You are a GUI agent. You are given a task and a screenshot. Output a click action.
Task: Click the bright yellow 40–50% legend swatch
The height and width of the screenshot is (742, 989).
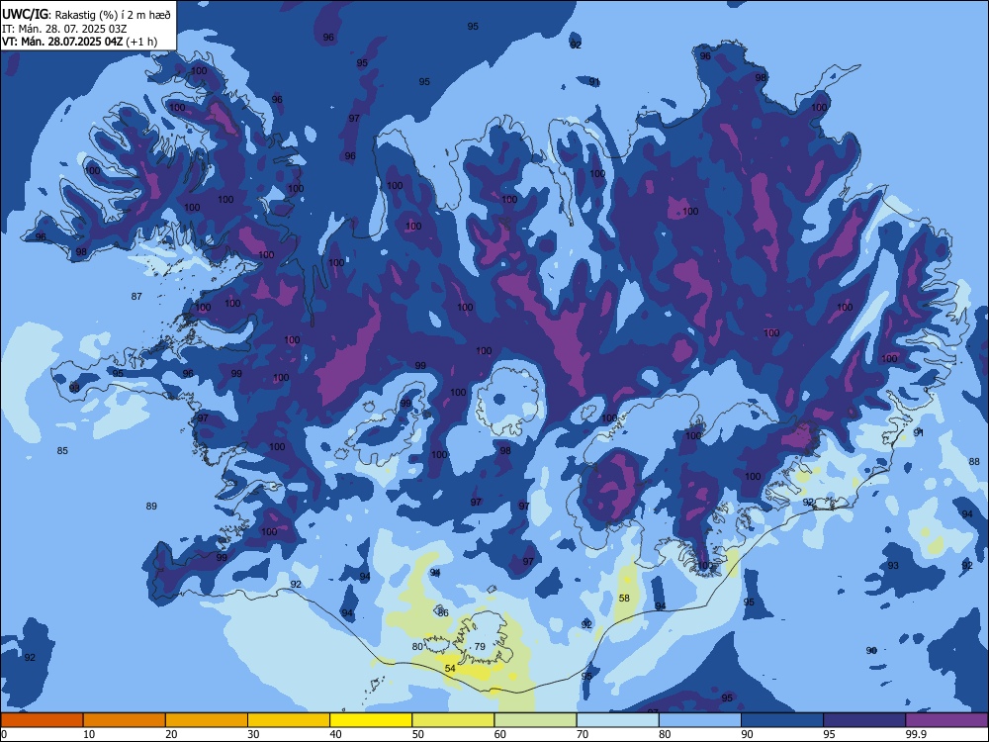pos(371,720)
